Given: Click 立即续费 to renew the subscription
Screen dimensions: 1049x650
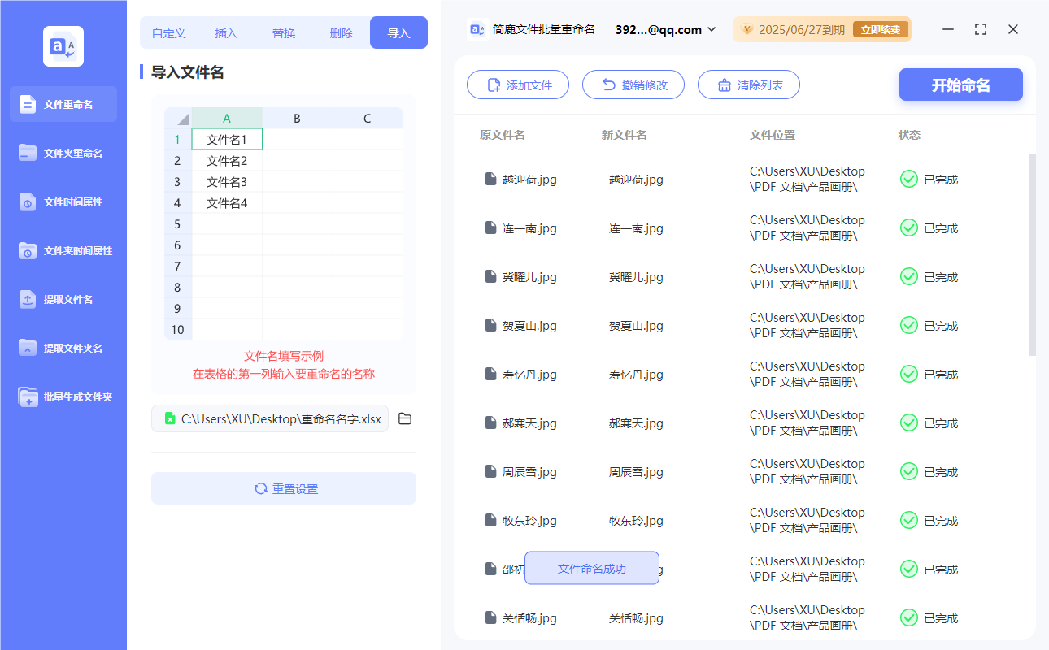Looking at the screenshot, I should [x=881, y=28].
